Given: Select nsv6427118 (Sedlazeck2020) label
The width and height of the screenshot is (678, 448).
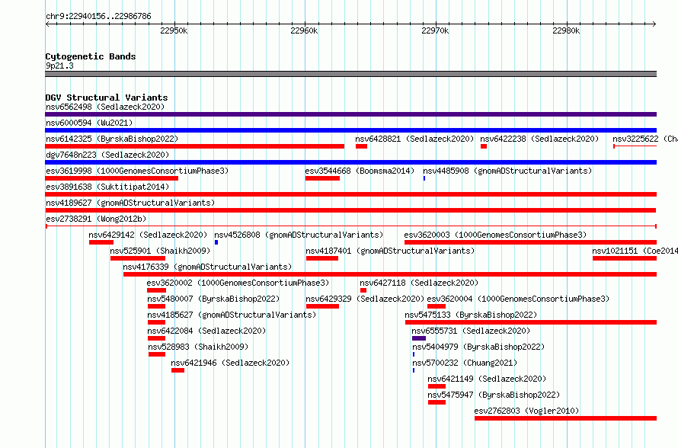Looking at the screenshot, I should pyautogui.click(x=419, y=283).
